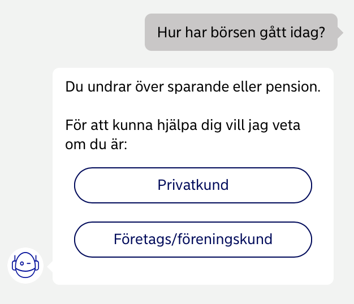Click the gray user bubble's pointer tail
The image size is (354, 304).
[x=340, y=33]
